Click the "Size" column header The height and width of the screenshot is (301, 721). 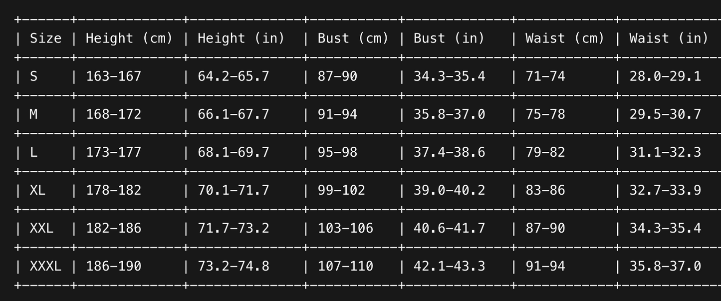point(45,38)
